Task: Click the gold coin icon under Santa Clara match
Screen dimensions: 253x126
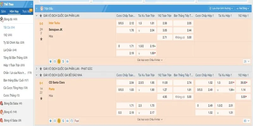Action: 59,121
